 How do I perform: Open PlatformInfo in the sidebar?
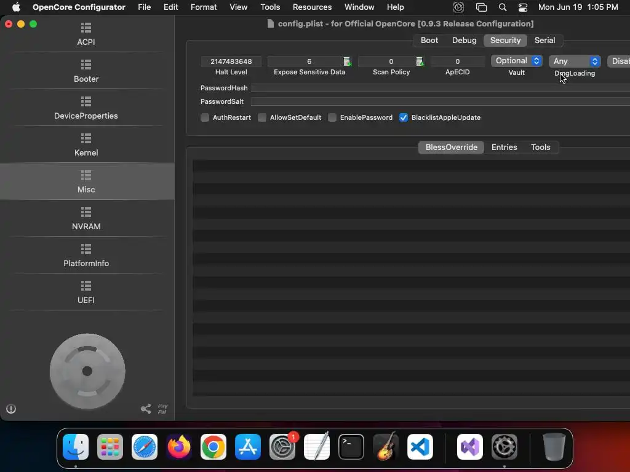point(86,256)
